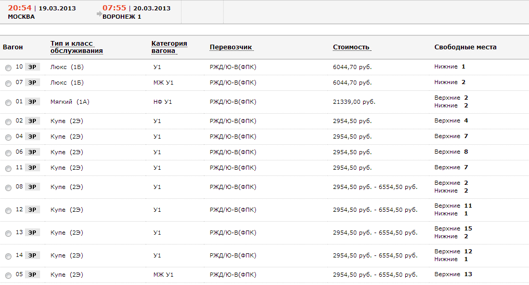Viewport: 529px width, 285px height.
Task: Select wagon 13 radio button
Action: point(8,234)
